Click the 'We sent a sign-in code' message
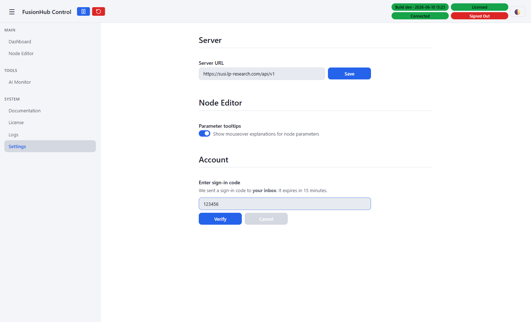 [x=263, y=191]
